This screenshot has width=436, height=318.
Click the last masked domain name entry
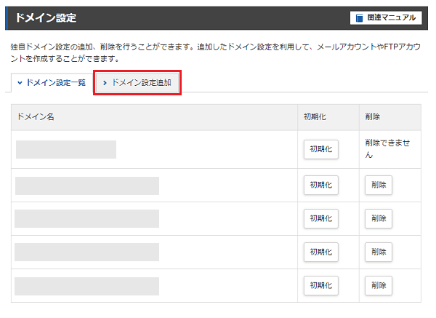click(86, 286)
